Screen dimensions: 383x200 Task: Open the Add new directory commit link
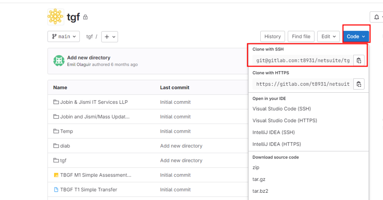pyautogui.click(x=89, y=57)
